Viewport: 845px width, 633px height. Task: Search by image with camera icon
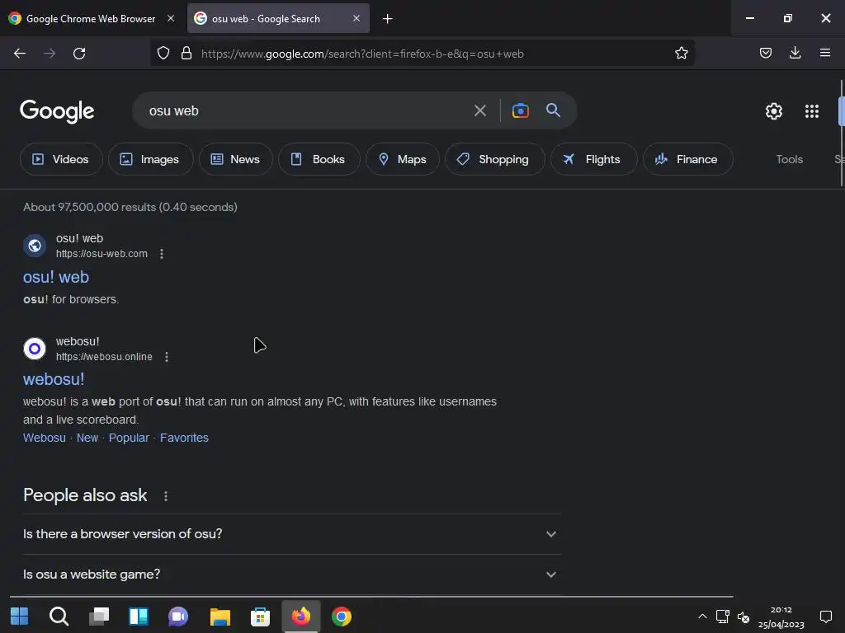[520, 110]
